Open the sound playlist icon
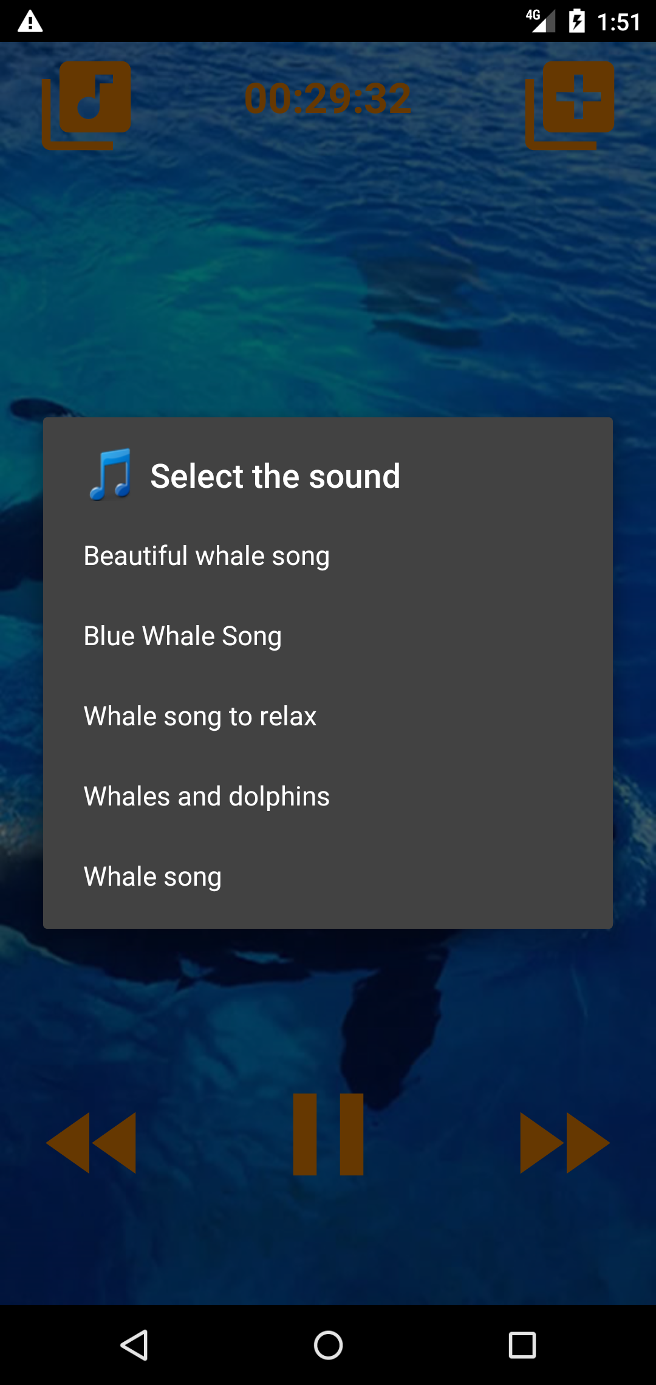The image size is (656, 1385). pos(87,105)
